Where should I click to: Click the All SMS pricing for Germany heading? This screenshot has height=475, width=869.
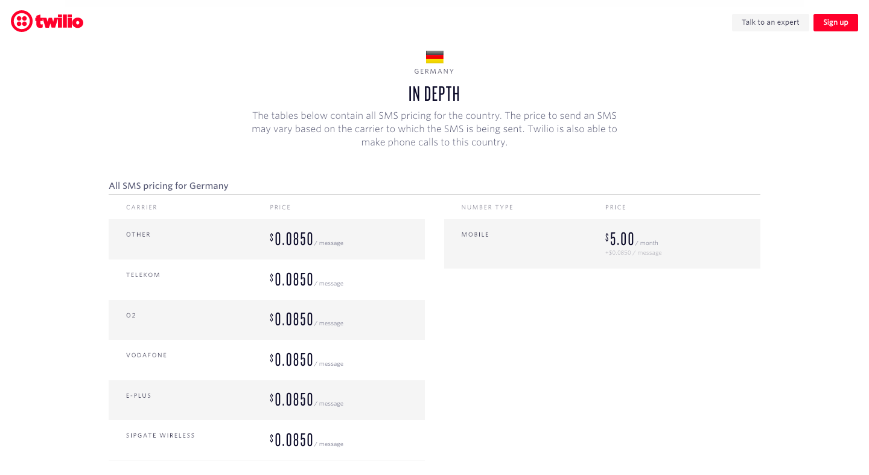tap(168, 186)
